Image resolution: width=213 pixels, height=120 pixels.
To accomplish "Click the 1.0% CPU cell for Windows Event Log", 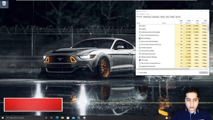I will [179, 44].
